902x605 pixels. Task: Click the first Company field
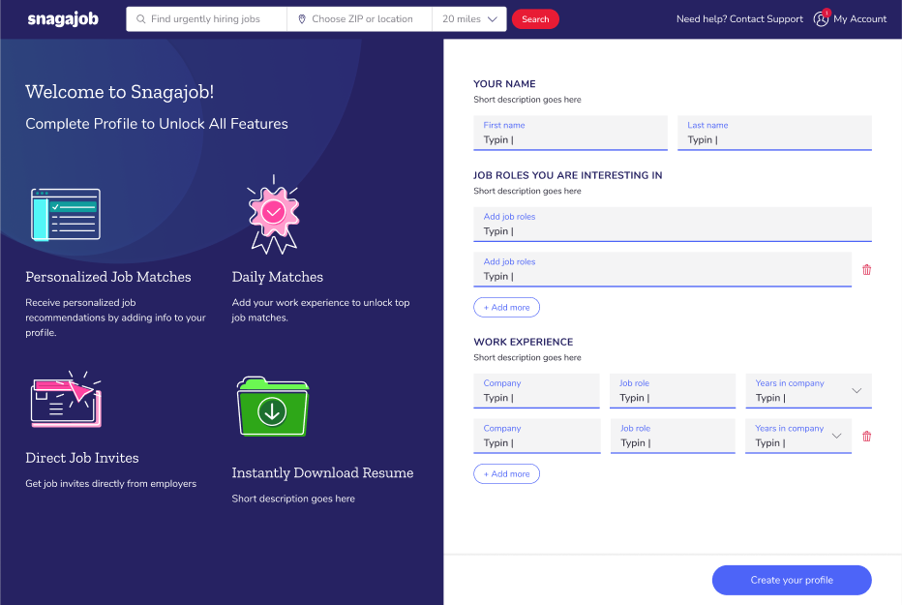[x=536, y=391]
